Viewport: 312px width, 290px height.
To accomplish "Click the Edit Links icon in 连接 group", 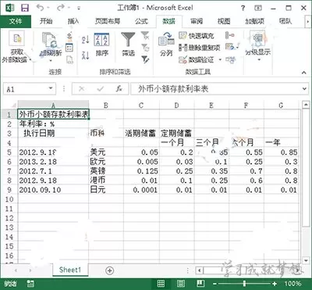I will (69, 59).
